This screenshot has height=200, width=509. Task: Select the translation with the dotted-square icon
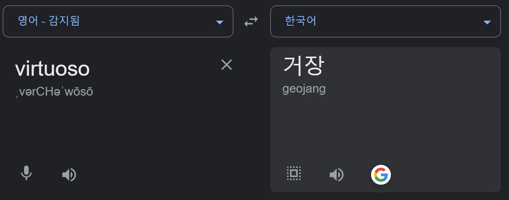(294, 173)
